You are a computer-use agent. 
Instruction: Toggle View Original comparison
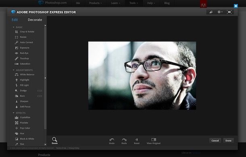tap(154, 141)
